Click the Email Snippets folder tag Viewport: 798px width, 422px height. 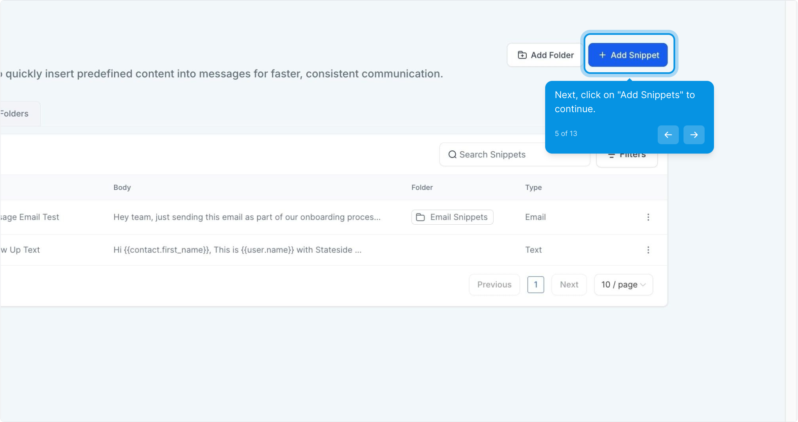(x=452, y=217)
